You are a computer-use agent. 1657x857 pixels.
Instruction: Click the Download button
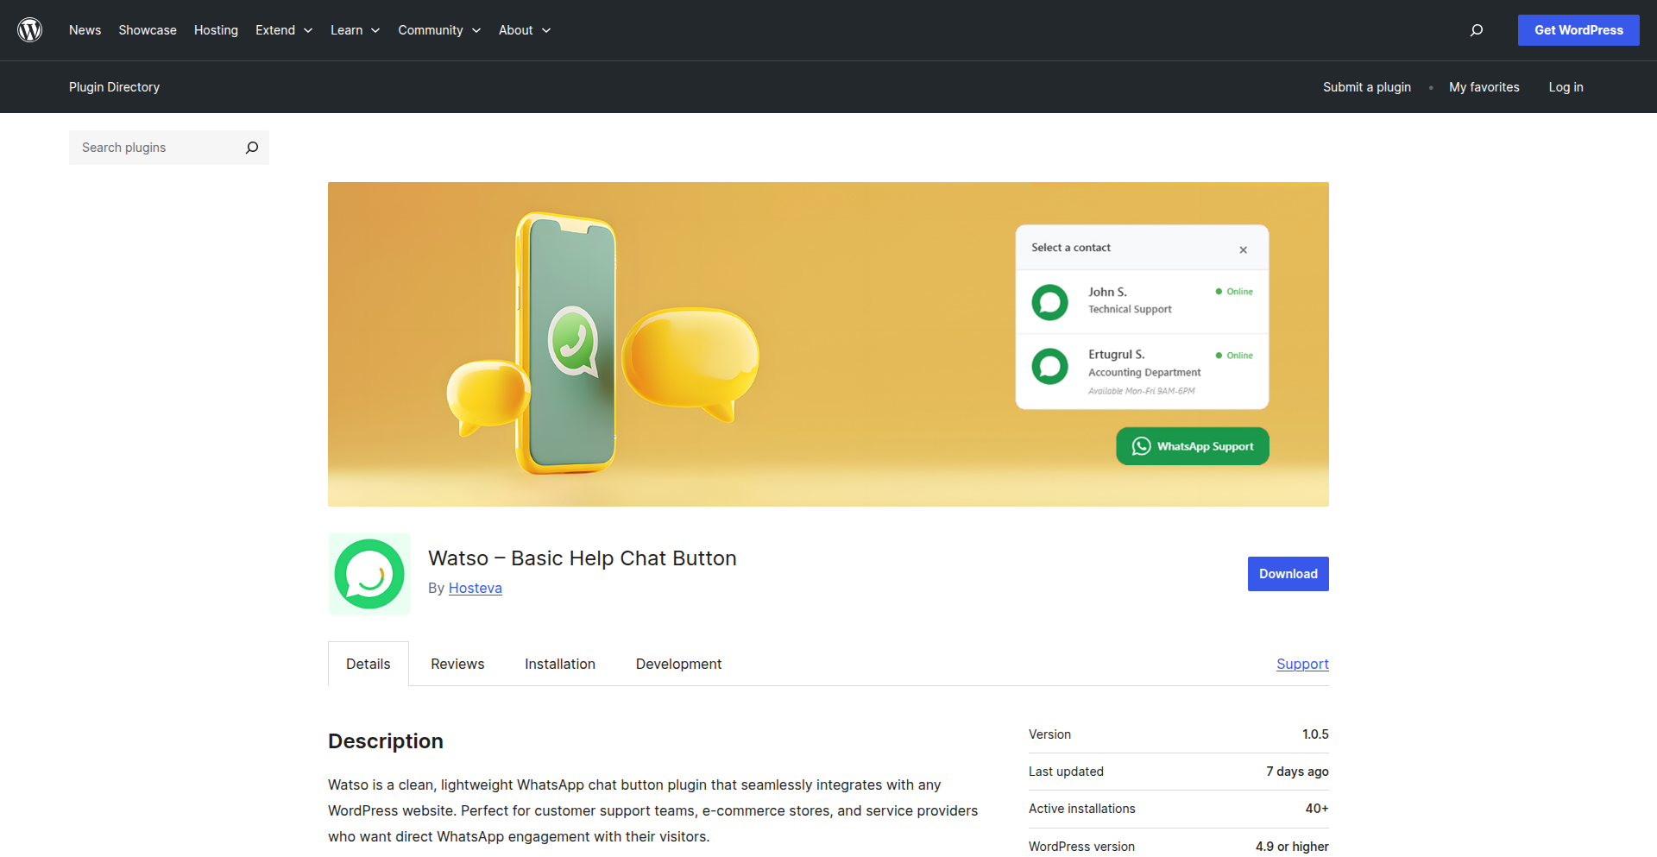(1288, 574)
